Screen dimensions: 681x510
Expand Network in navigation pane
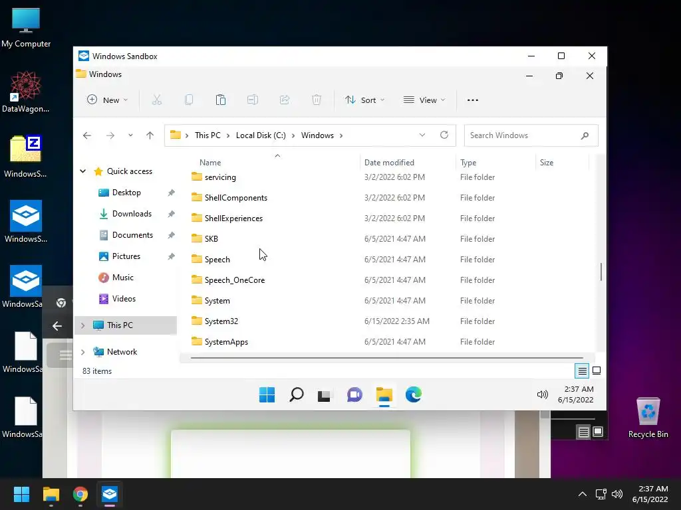pos(82,352)
